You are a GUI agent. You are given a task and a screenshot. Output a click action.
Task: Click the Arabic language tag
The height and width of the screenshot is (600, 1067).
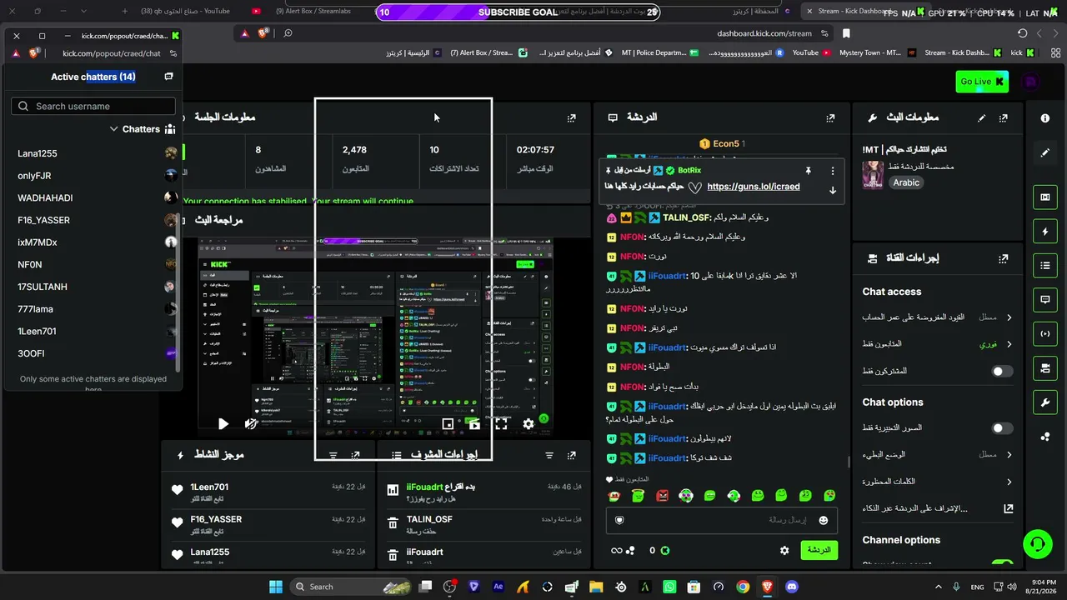tap(906, 182)
